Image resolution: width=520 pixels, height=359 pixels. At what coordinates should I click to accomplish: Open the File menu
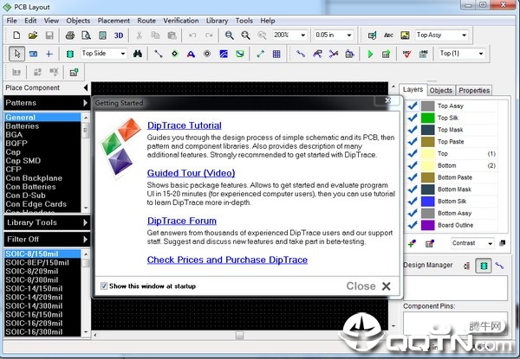pyautogui.click(x=11, y=21)
